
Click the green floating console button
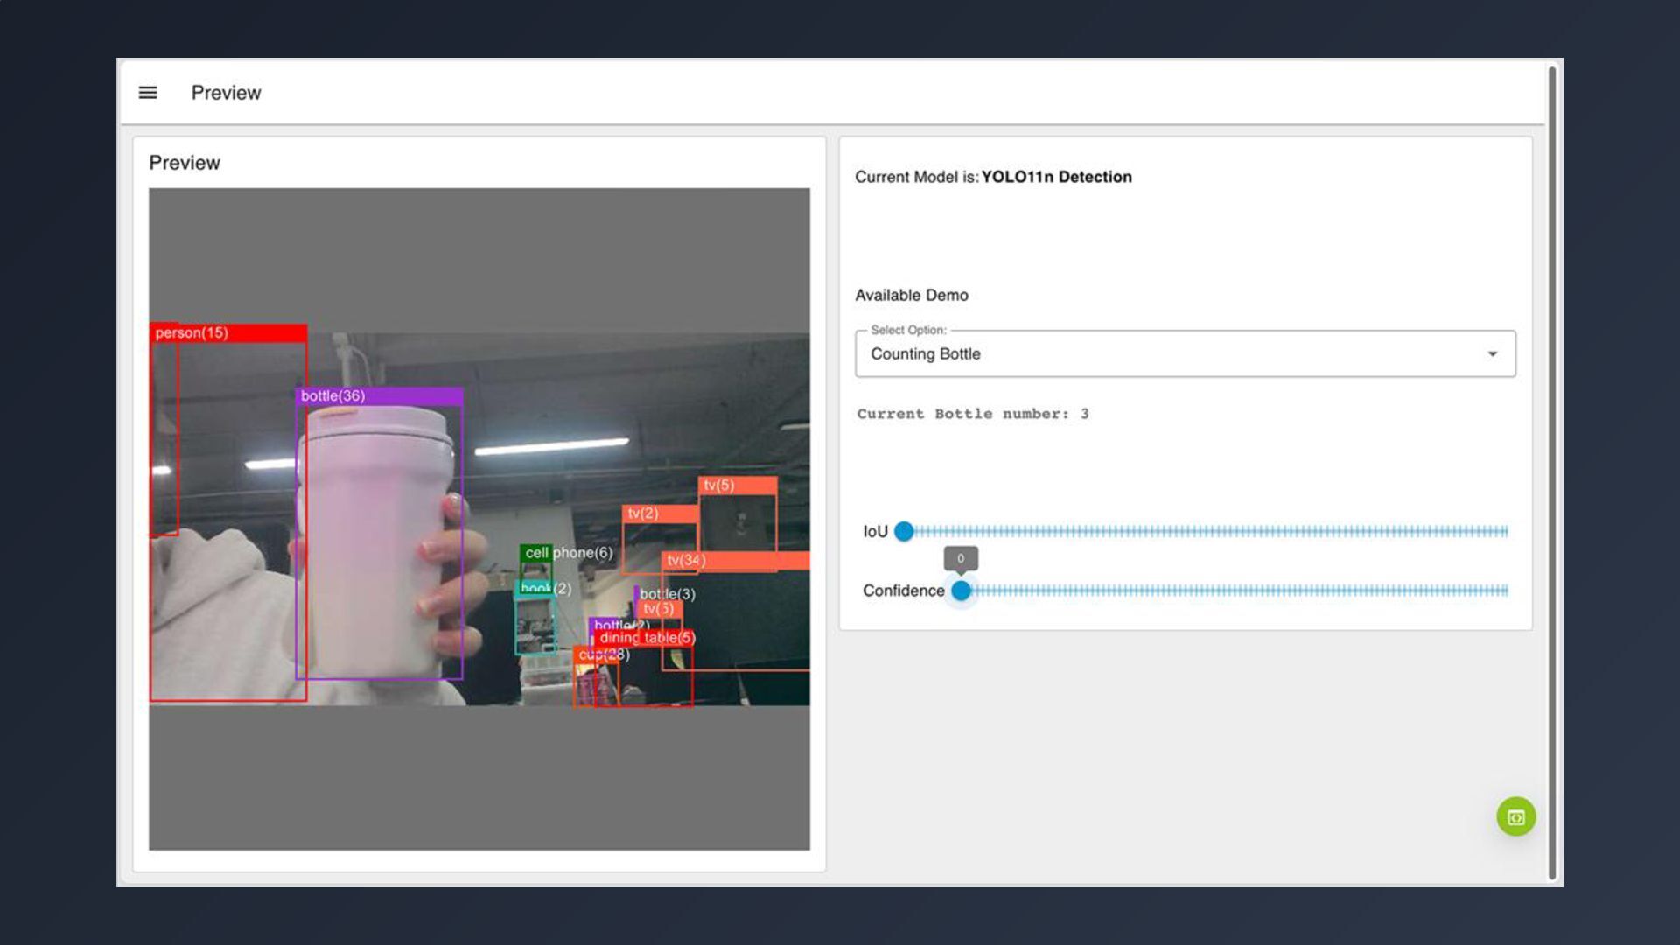coord(1515,816)
